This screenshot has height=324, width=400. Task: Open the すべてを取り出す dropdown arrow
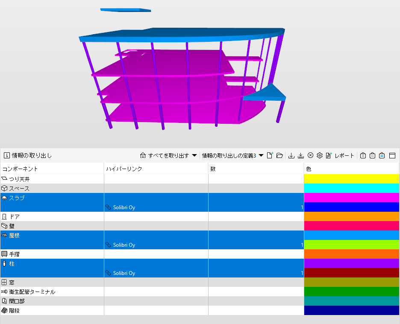click(x=194, y=155)
